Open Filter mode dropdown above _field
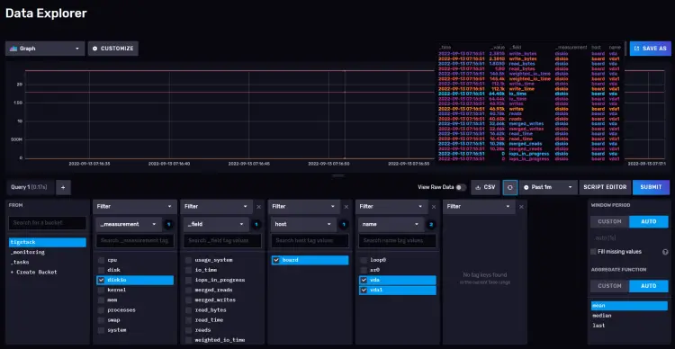 coord(216,207)
